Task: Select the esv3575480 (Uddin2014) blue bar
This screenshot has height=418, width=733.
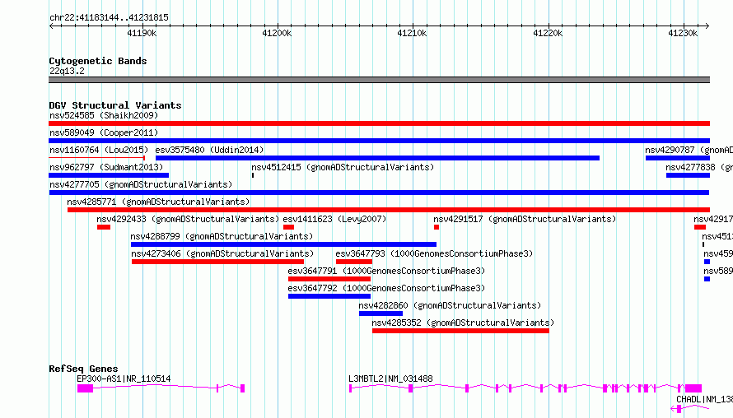Action: [x=377, y=158]
